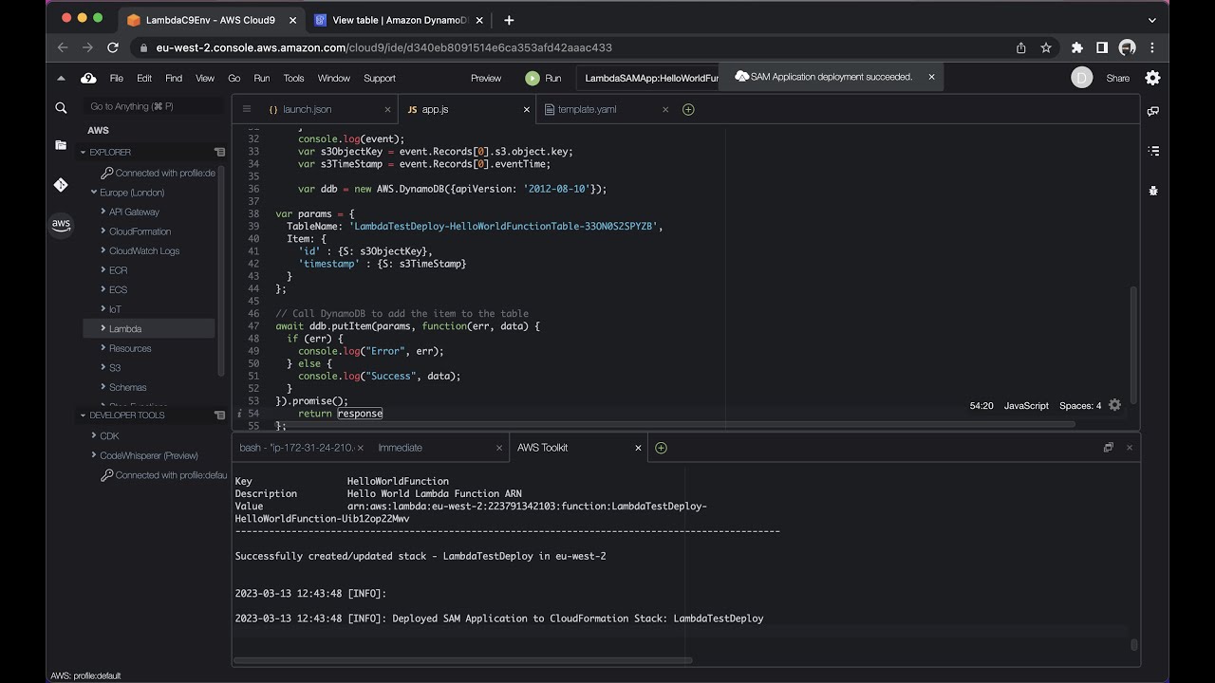This screenshot has width=1215, height=683.
Task: Select the LambdaSAMApp:HelloWorldFunction run configuration
Action: pos(651,79)
